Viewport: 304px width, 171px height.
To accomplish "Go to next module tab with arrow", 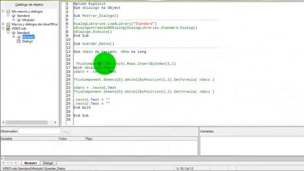I will click(11, 163).
